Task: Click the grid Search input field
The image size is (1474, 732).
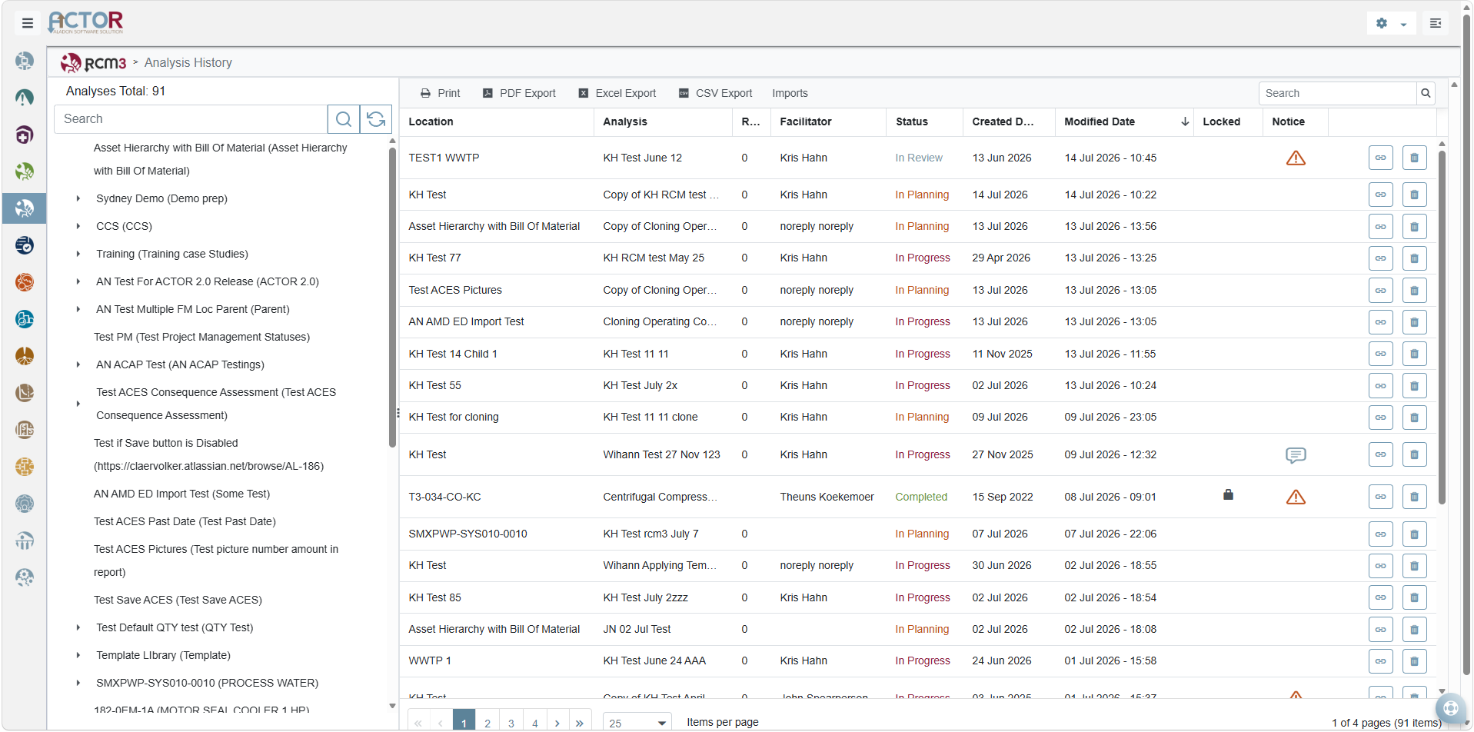Action: point(1338,93)
